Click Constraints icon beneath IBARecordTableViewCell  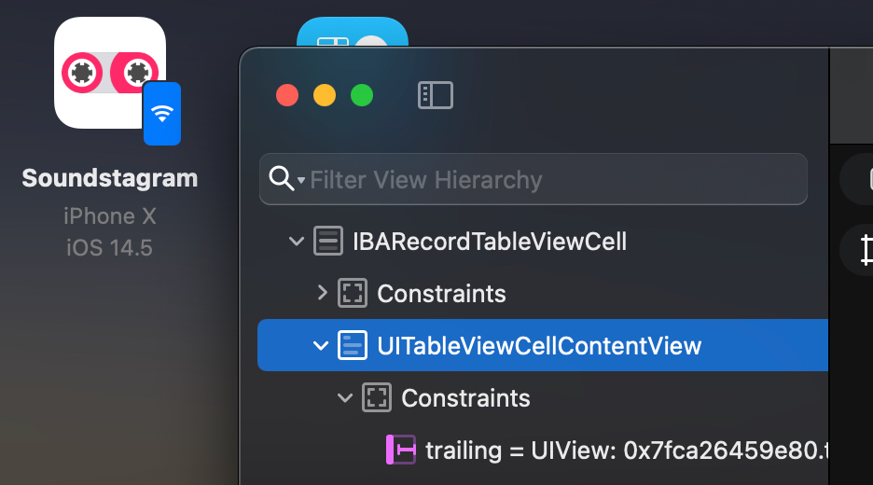click(x=353, y=294)
